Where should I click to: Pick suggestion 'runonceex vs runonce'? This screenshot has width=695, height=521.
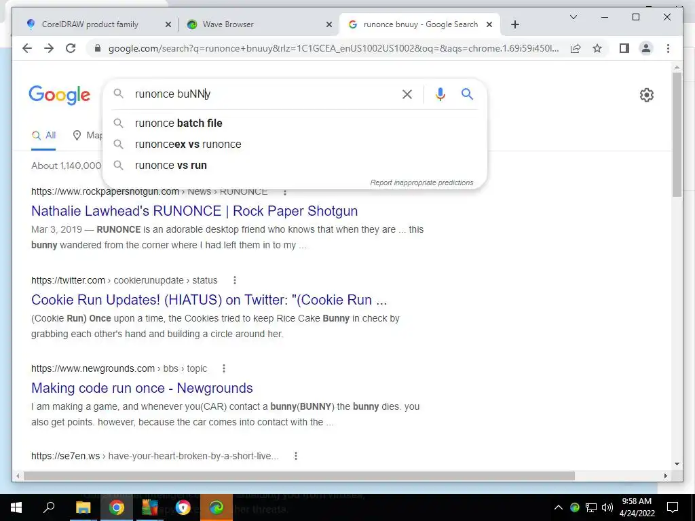pos(295,144)
